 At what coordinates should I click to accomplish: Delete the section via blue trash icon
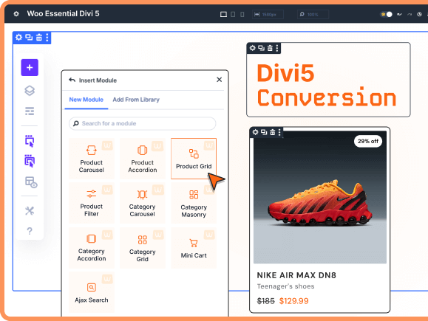(39, 37)
